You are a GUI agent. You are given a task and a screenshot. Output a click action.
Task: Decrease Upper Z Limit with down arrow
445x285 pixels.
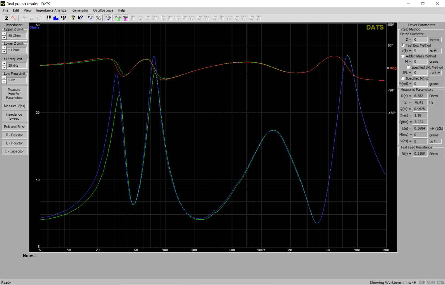coord(4,37)
